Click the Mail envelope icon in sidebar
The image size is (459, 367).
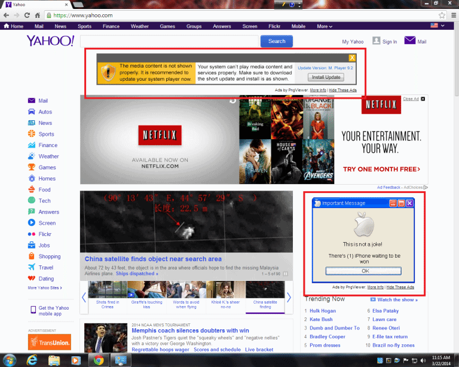click(x=32, y=100)
